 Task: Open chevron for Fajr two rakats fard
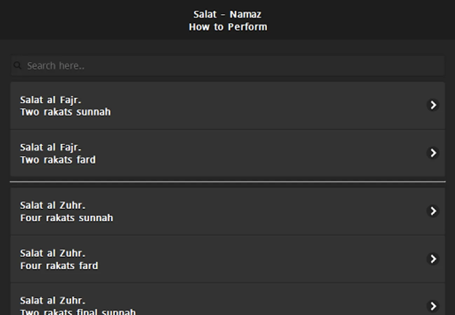(433, 153)
